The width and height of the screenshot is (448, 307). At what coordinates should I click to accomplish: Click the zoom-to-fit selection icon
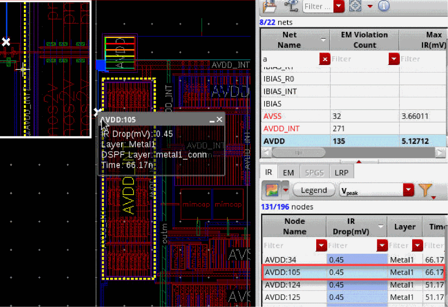[355, 6]
